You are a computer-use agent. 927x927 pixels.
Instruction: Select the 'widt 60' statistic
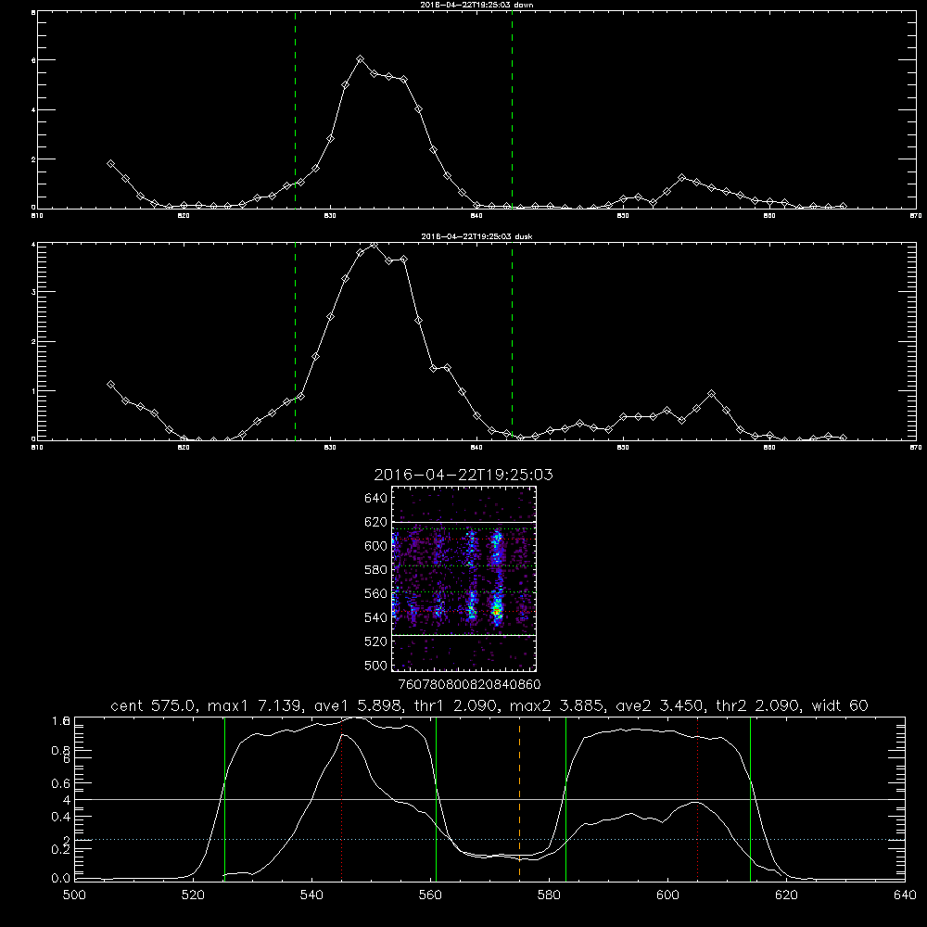point(840,705)
